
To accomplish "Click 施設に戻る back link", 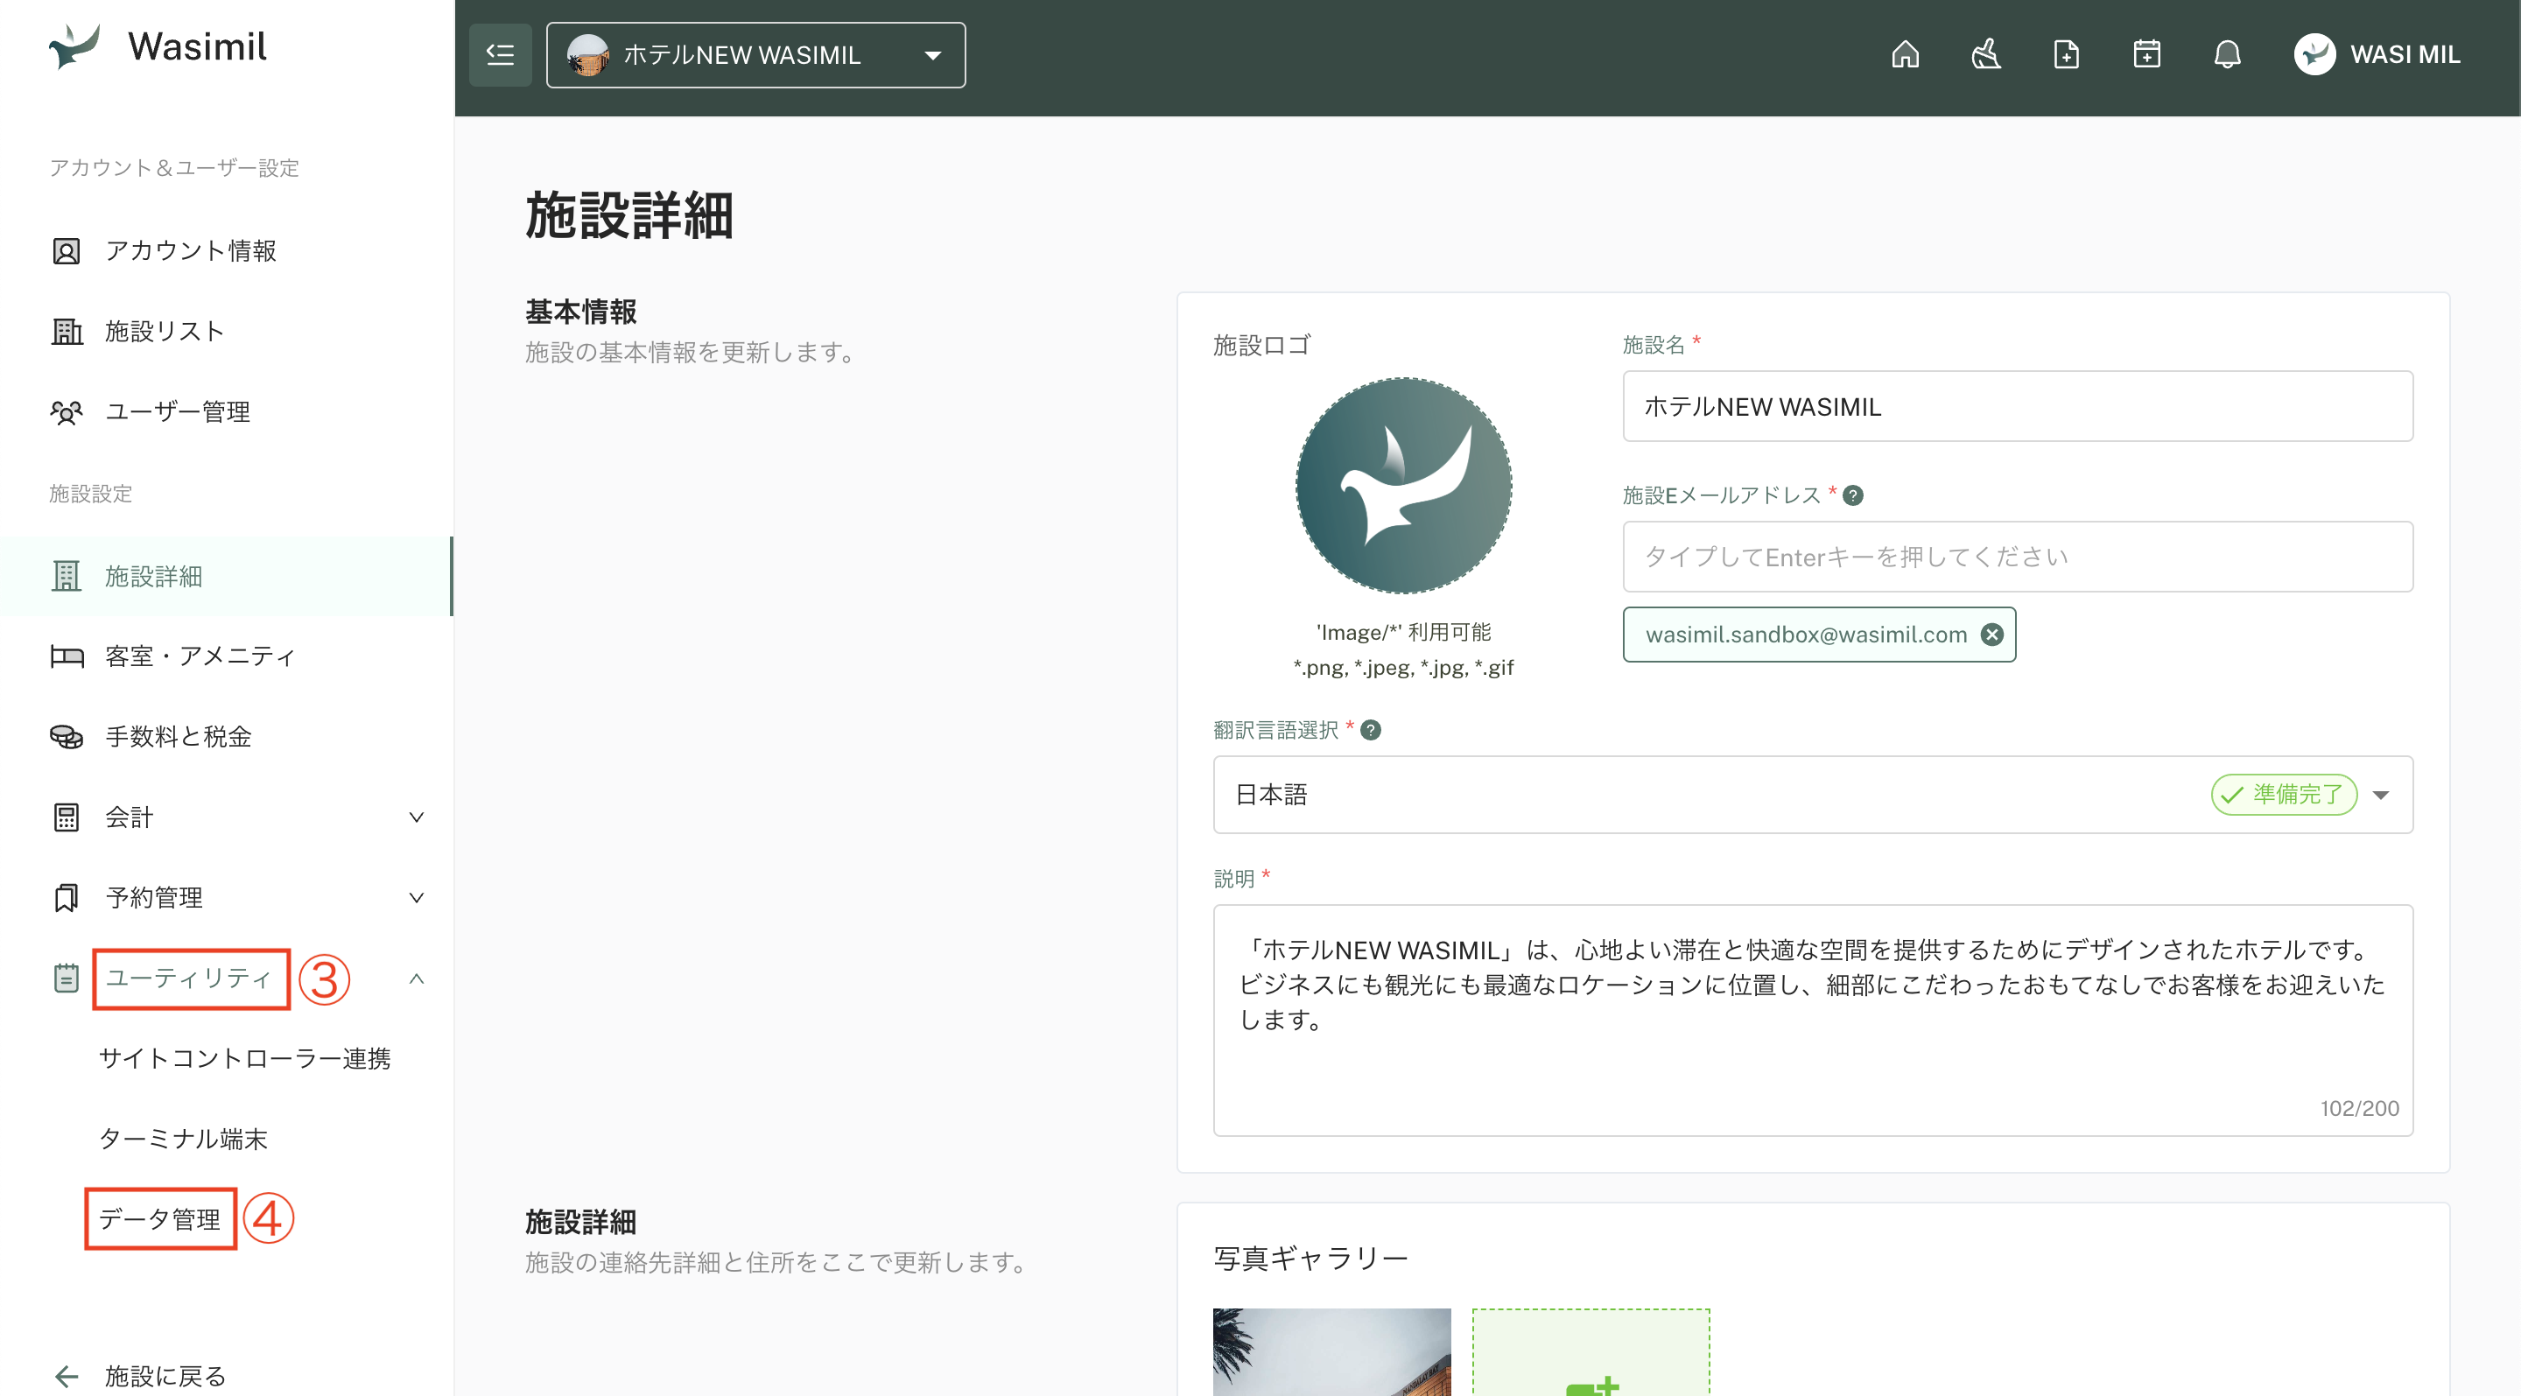I will point(165,1376).
